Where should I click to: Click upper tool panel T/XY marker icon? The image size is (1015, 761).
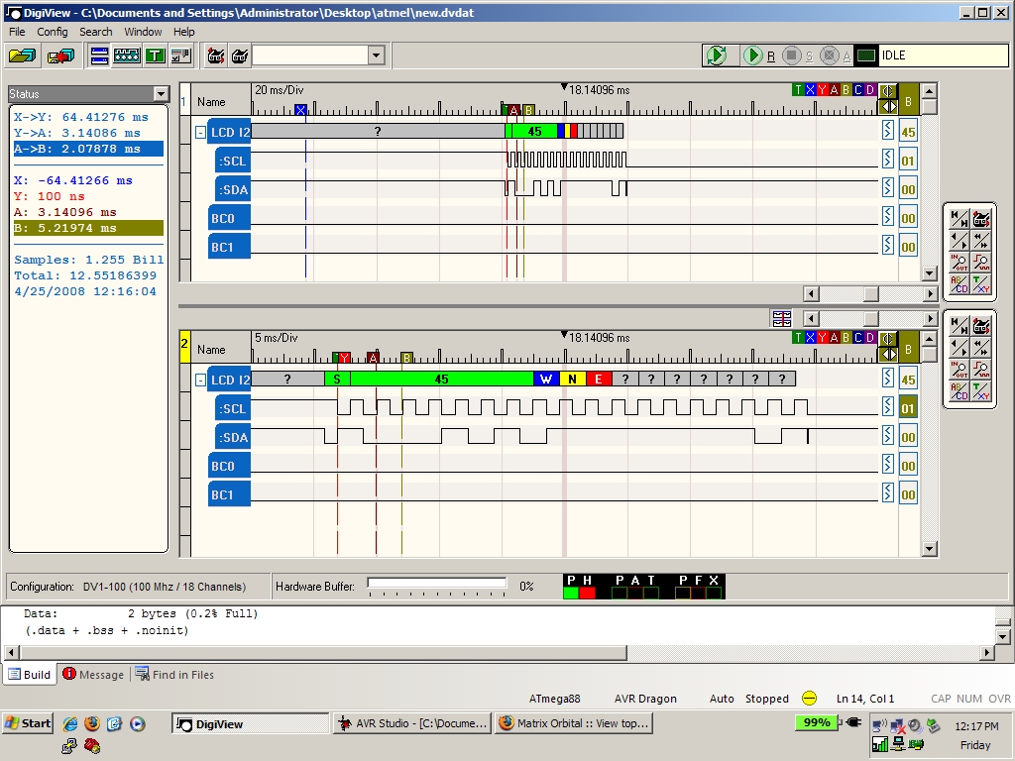981,284
